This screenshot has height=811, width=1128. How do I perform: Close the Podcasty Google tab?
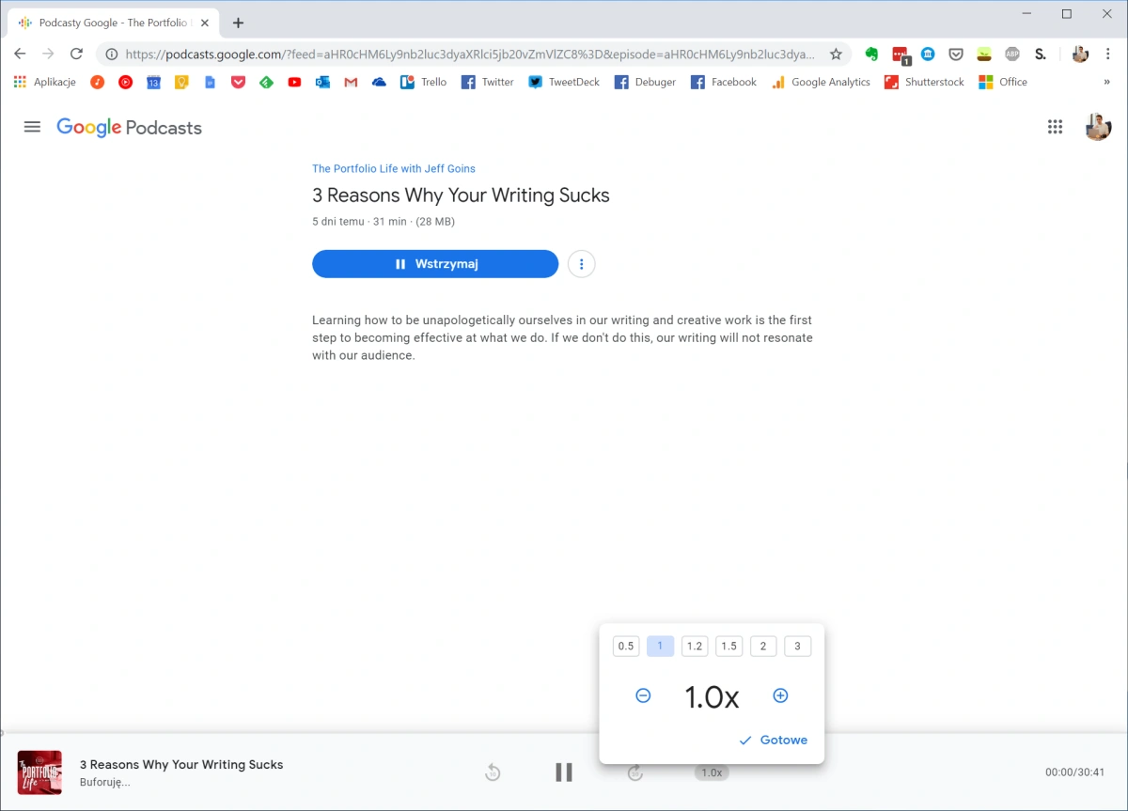(205, 23)
